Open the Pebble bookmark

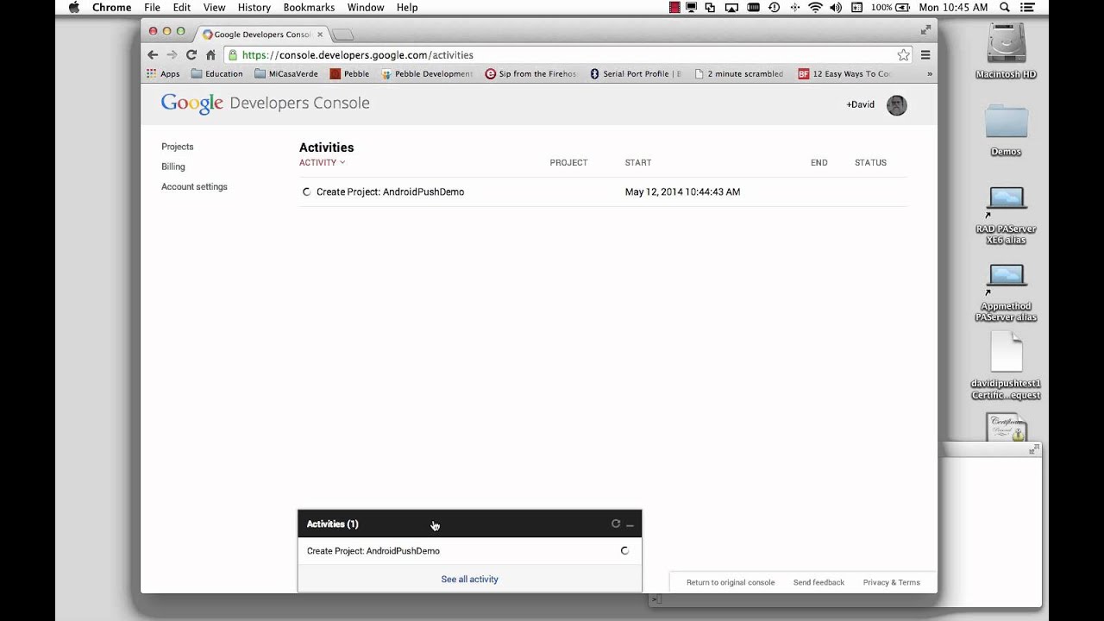pos(349,74)
